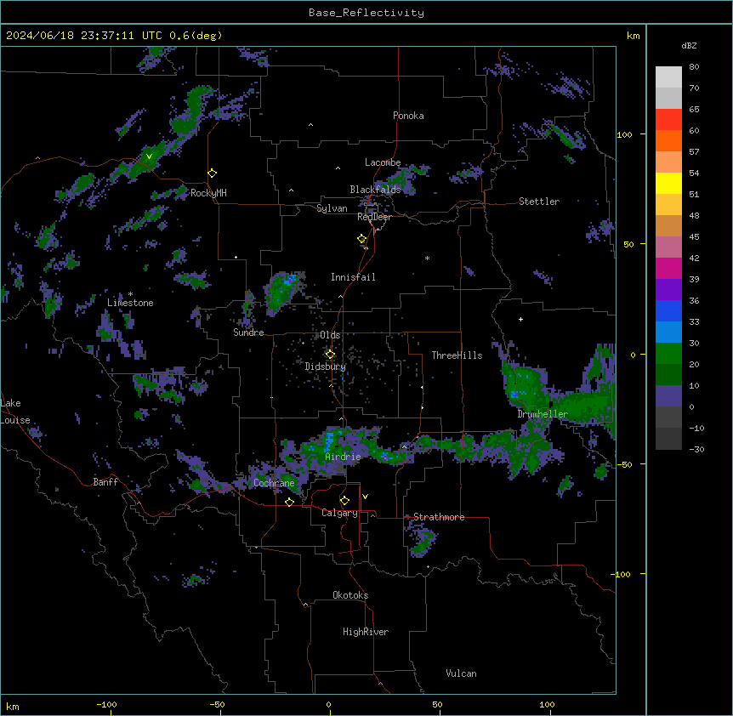The width and height of the screenshot is (733, 716).
Task: Pick the red 65-60 dBZ legend swatch
Action: 668,119
